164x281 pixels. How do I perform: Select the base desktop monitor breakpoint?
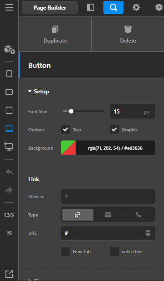tap(9, 147)
